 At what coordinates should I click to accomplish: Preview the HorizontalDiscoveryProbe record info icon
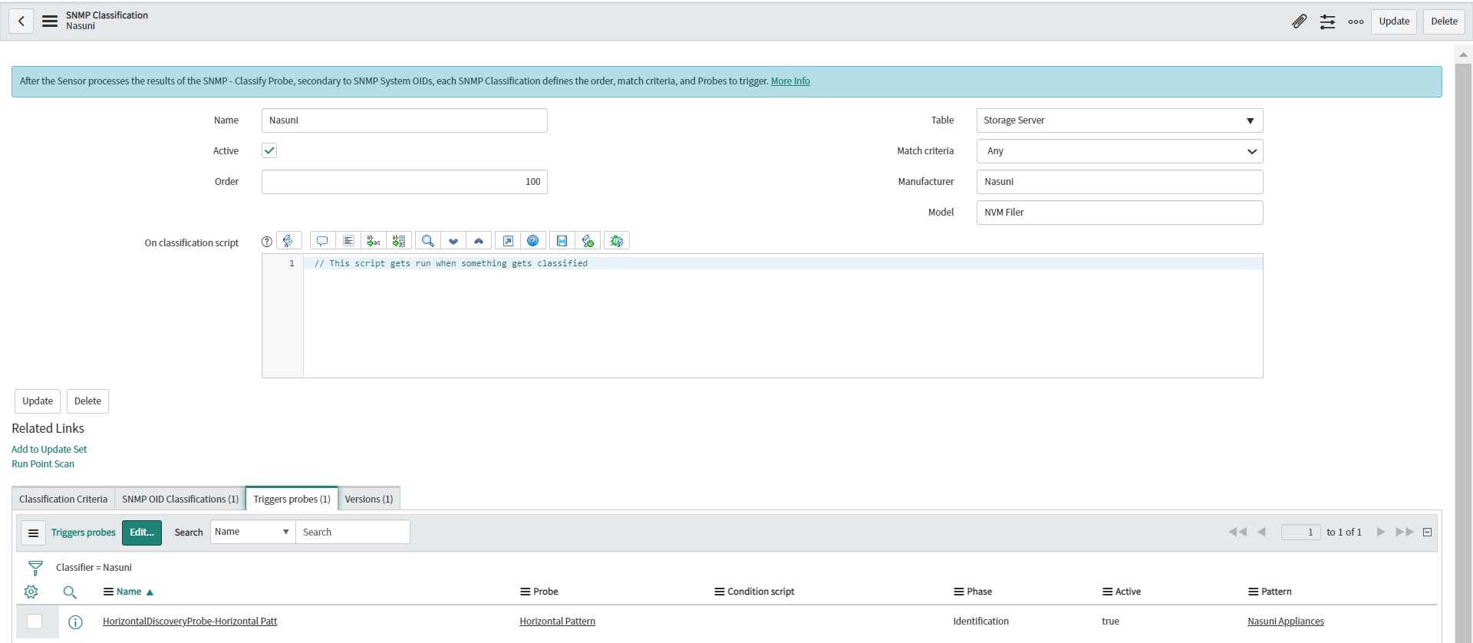click(x=75, y=622)
